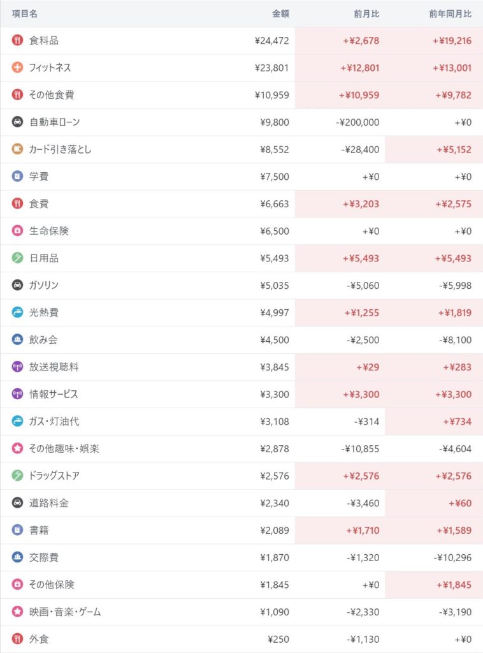Click the 前年同月比 column header

[x=451, y=13]
